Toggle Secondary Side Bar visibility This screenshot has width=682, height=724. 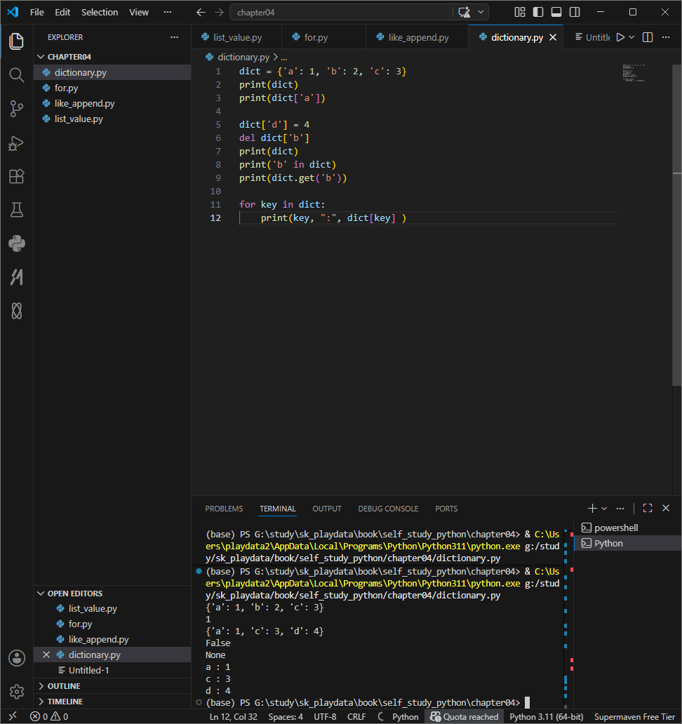575,12
